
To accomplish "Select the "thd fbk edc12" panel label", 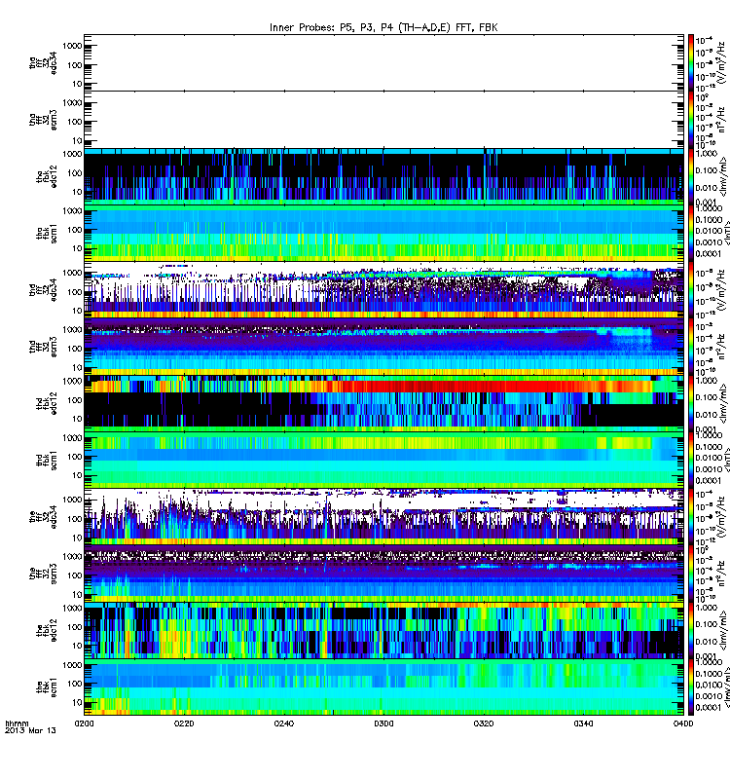I will [47, 403].
